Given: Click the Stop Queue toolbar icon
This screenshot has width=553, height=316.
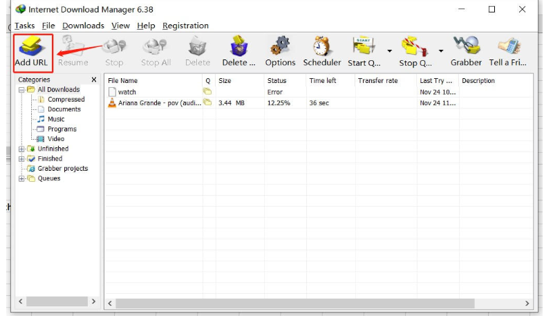Looking at the screenshot, I should click(415, 46).
